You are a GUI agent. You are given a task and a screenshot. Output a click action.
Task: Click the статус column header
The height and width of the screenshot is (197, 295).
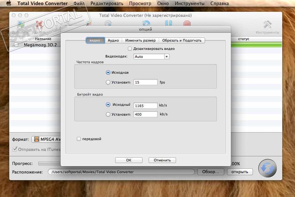point(244,39)
